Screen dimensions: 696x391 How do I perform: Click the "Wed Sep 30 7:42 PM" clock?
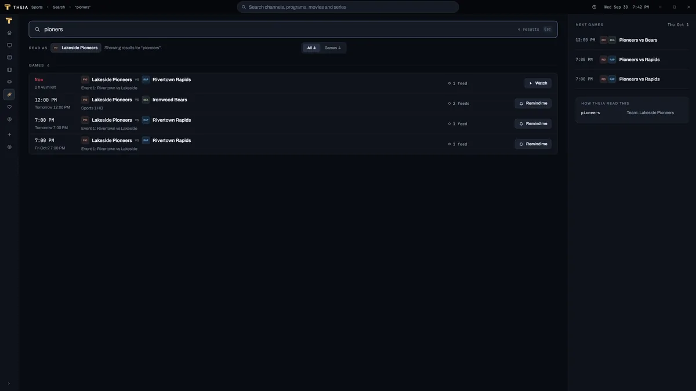pos(626,7)
